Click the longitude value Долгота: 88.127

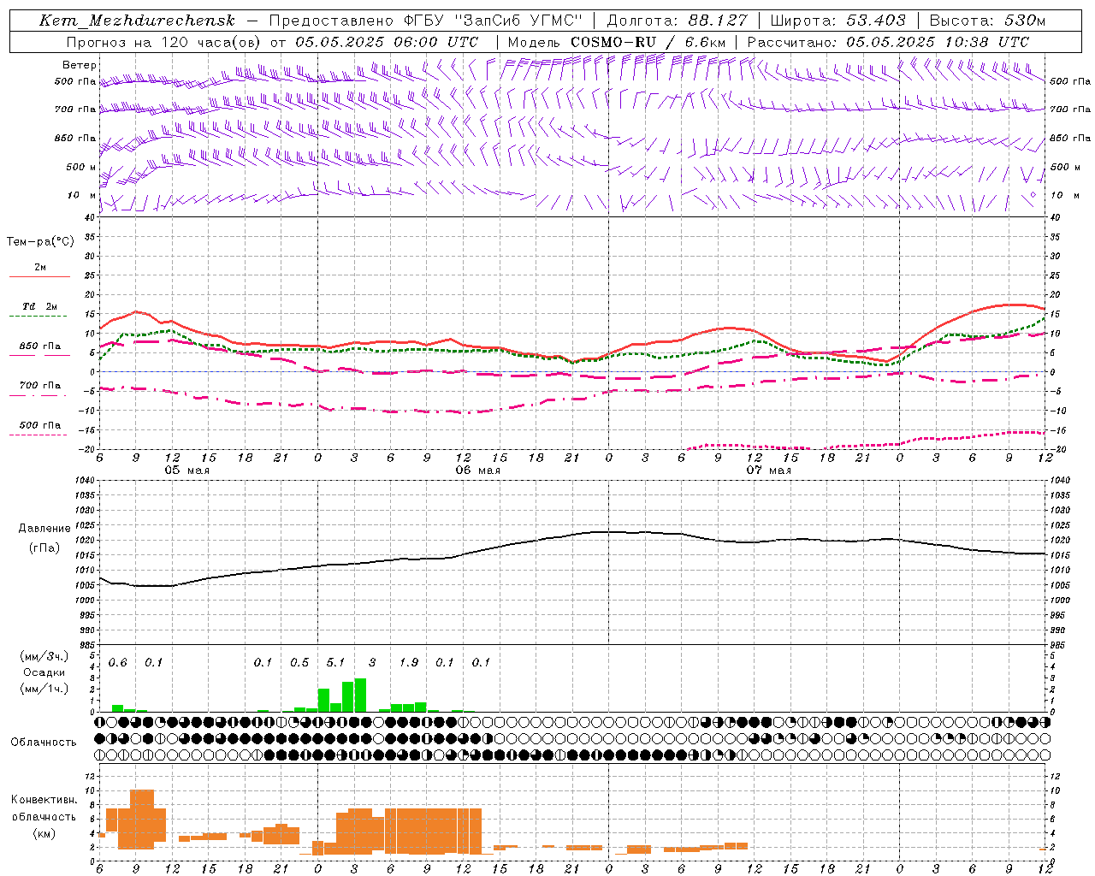click(677, 21)
